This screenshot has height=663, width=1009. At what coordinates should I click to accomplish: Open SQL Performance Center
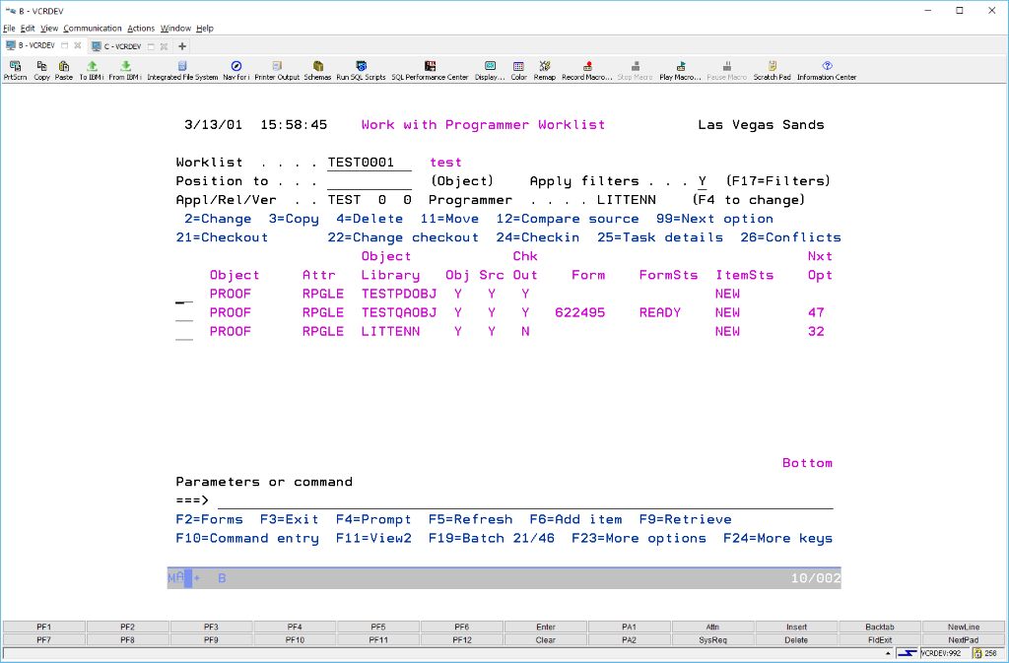click(430, 70)
